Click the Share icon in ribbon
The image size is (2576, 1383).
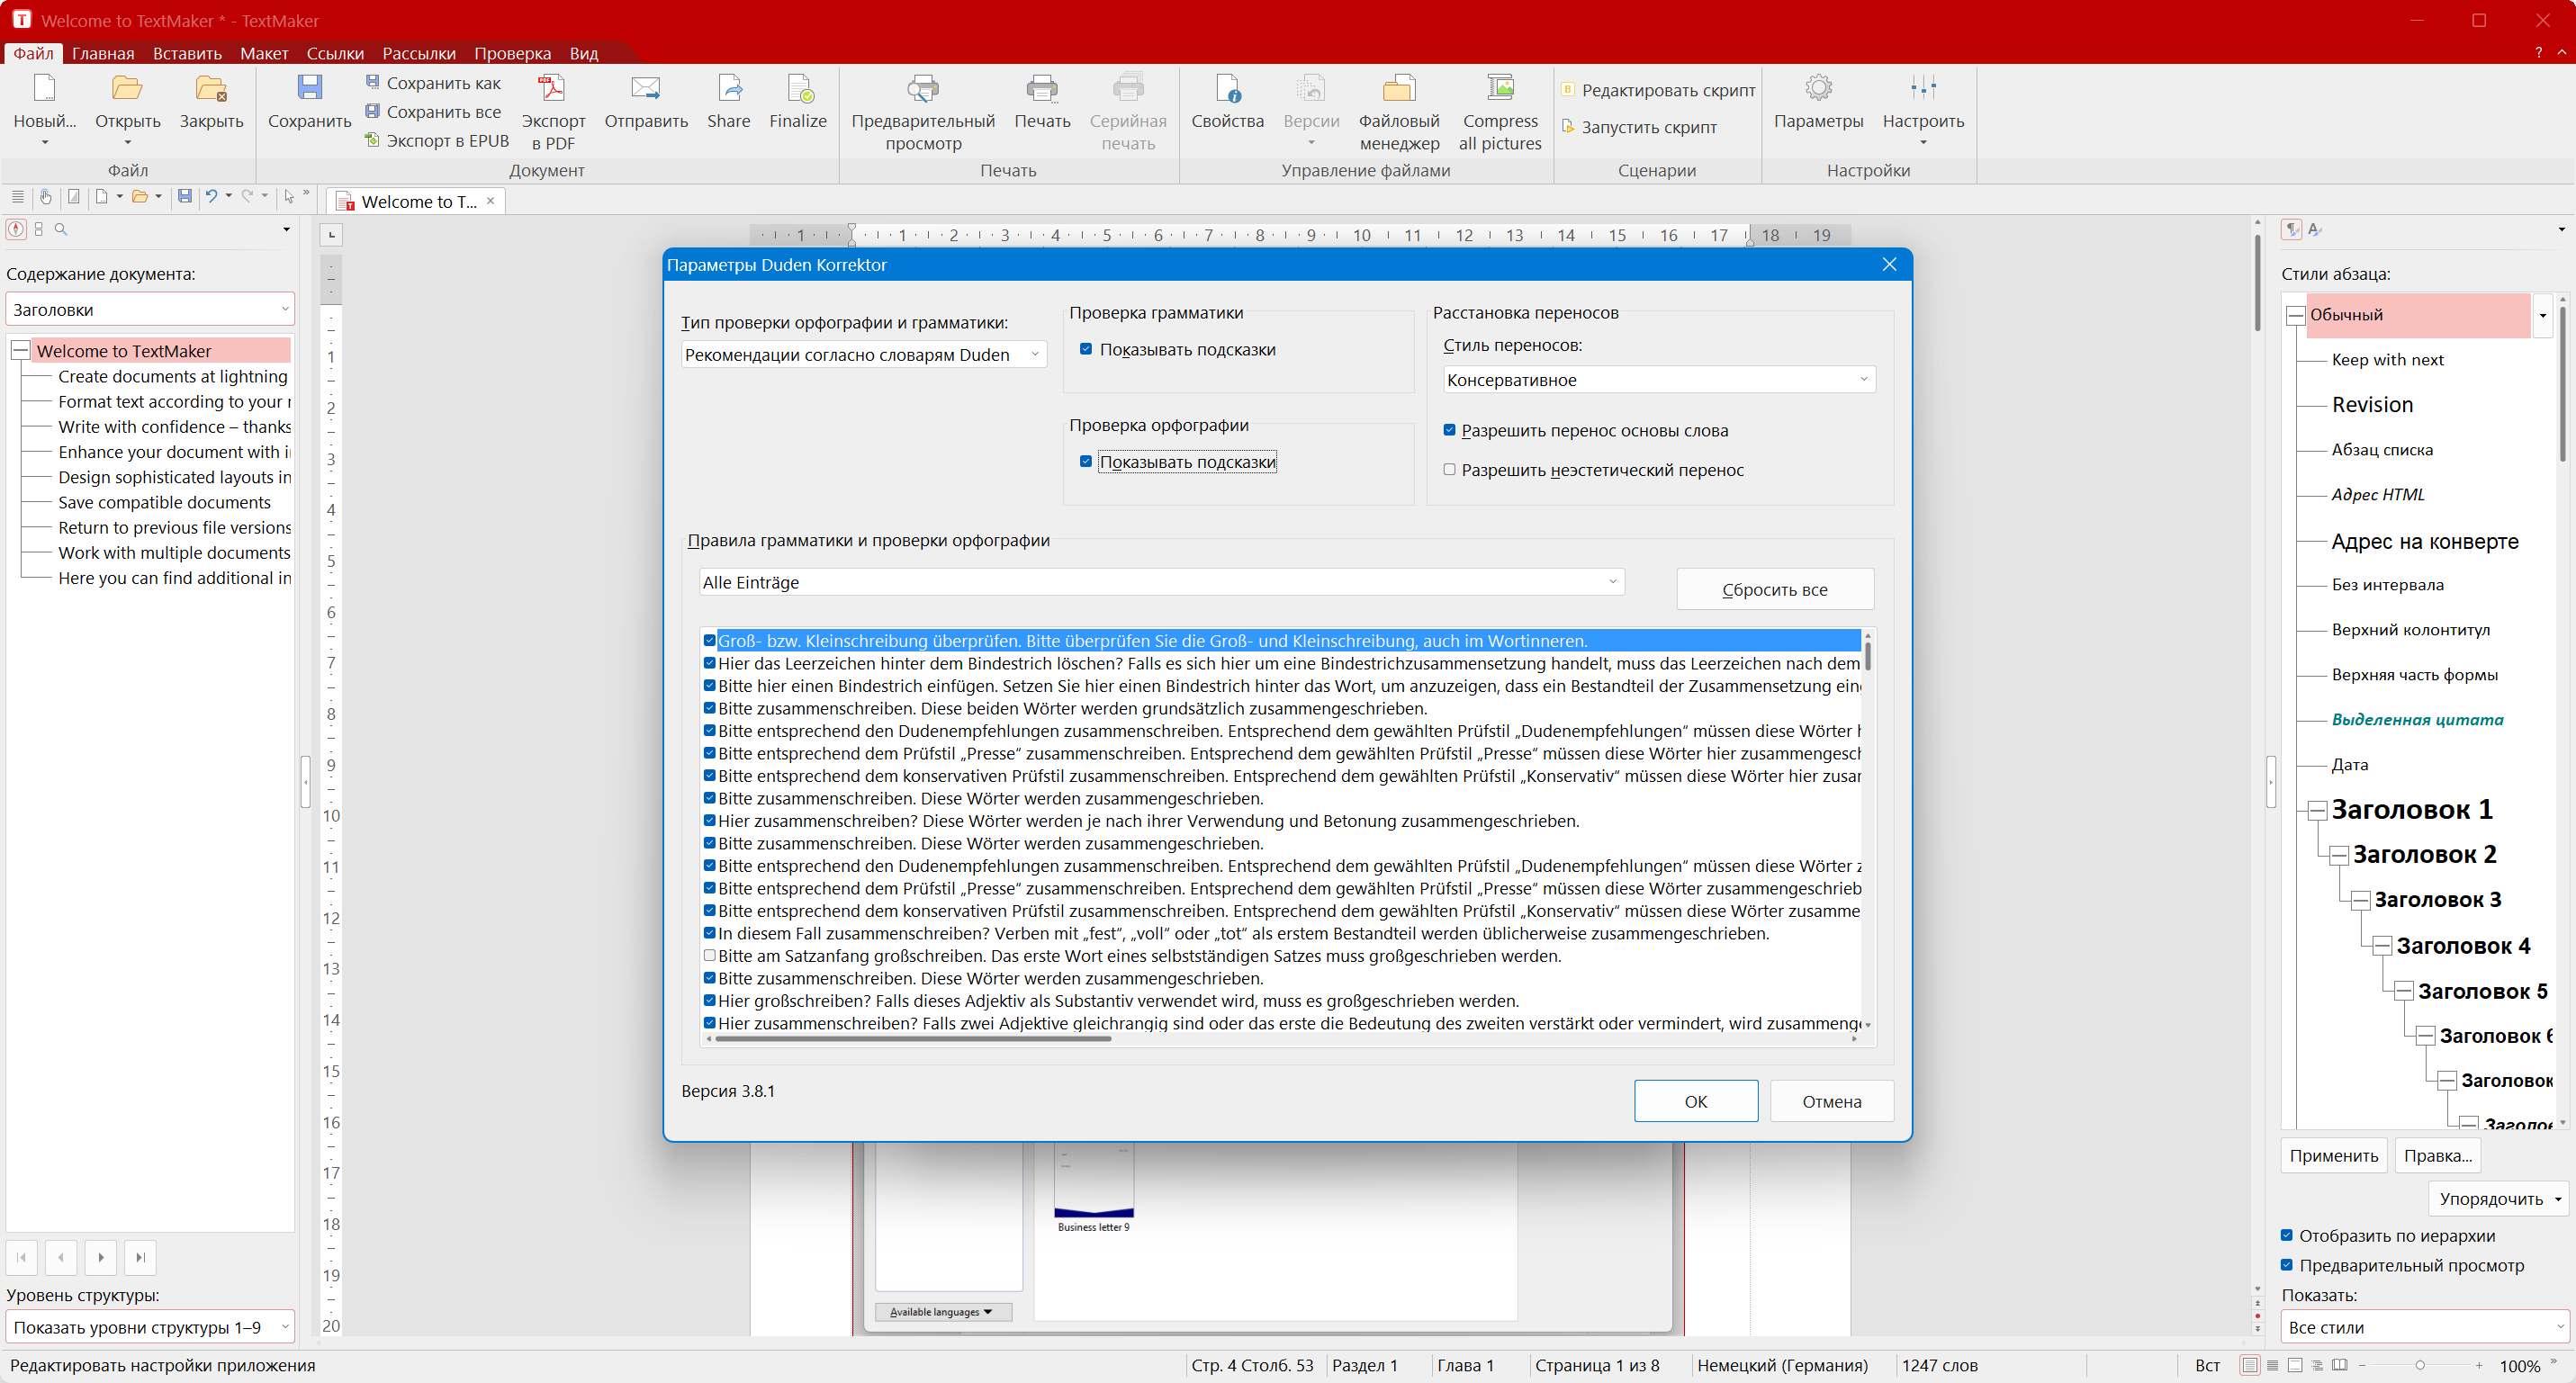728,90
